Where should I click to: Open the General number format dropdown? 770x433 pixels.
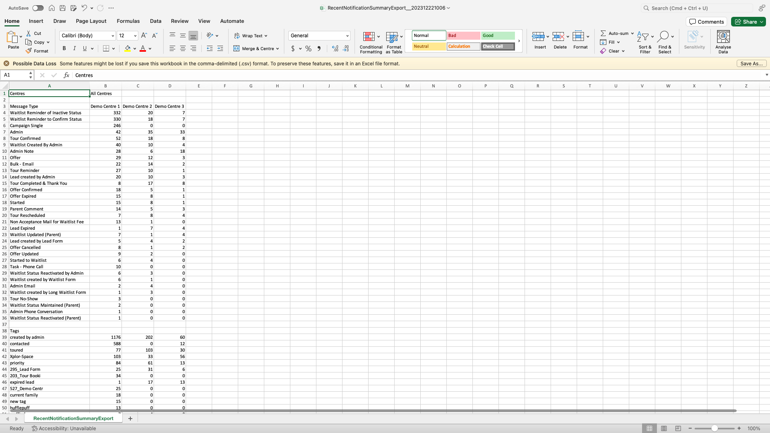tap(347, 36)
